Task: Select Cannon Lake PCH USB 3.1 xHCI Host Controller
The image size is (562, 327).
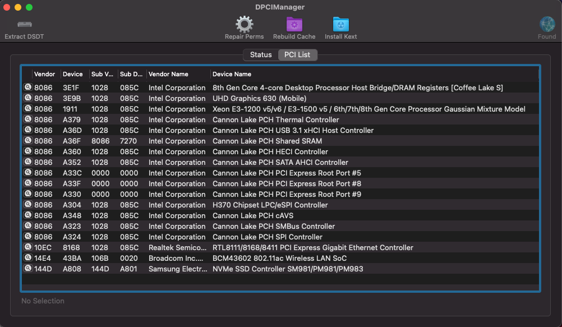Action: [x=293, y=131]
